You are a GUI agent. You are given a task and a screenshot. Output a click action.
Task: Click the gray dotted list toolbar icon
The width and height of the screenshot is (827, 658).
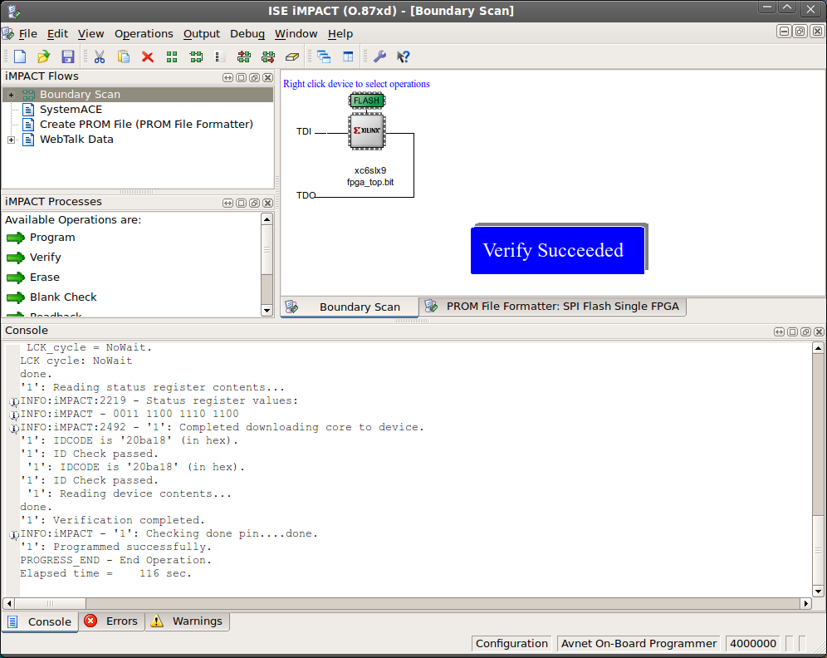[220, 57]
